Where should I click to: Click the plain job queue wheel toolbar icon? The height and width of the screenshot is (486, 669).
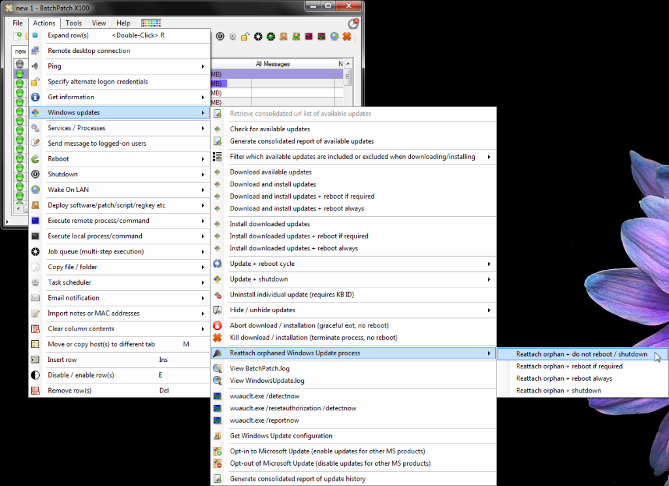pos(257,37)
